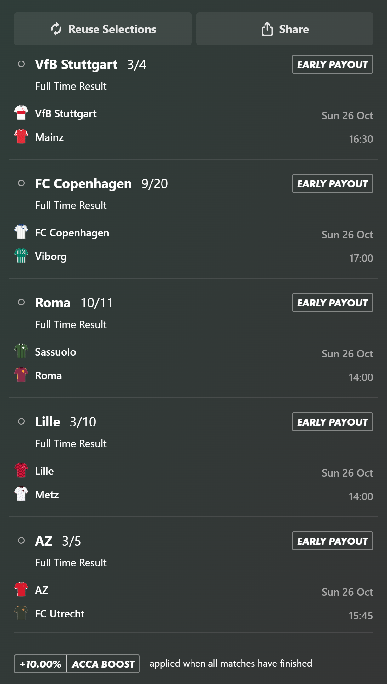Screen dimensions: 387x684
Task: Open the Early Payout badge for AZ
Action: point(332,541)
